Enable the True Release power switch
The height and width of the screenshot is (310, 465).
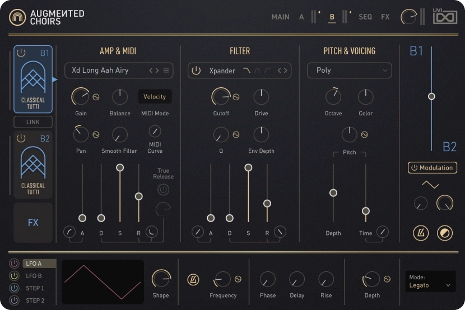[163, 190]
